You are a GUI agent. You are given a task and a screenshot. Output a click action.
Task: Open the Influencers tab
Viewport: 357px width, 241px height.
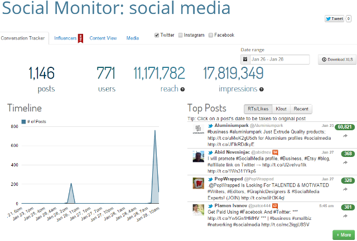tap(65, 38)
